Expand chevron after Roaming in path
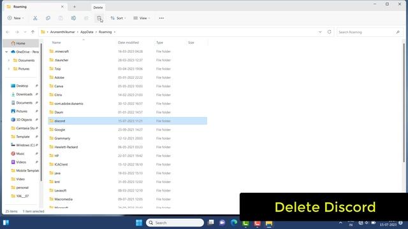The height and width of the screenshot is (229, 408). click(x=115, y=32)
